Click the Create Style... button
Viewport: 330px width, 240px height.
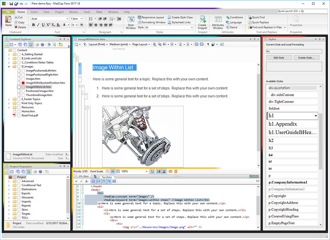click(x=306, y=58)
